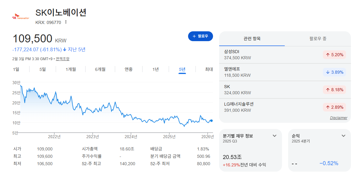Click the 52-주 최저 value 80,800

[x=203, y=164]
